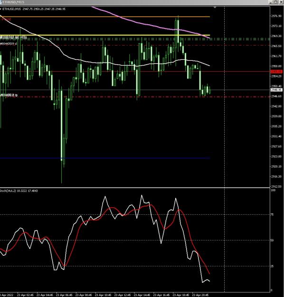Select the Stoch(34,6,2) indicator label
Image resolution: width=284 pixels, height=297 pixels.
coord(19,191)
